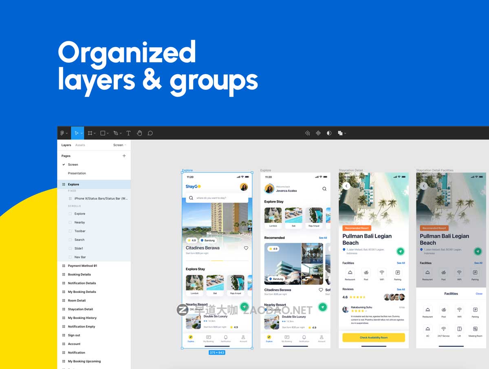Switch to the Assets tab
489x369 pixels.
(x=80, y=145)
